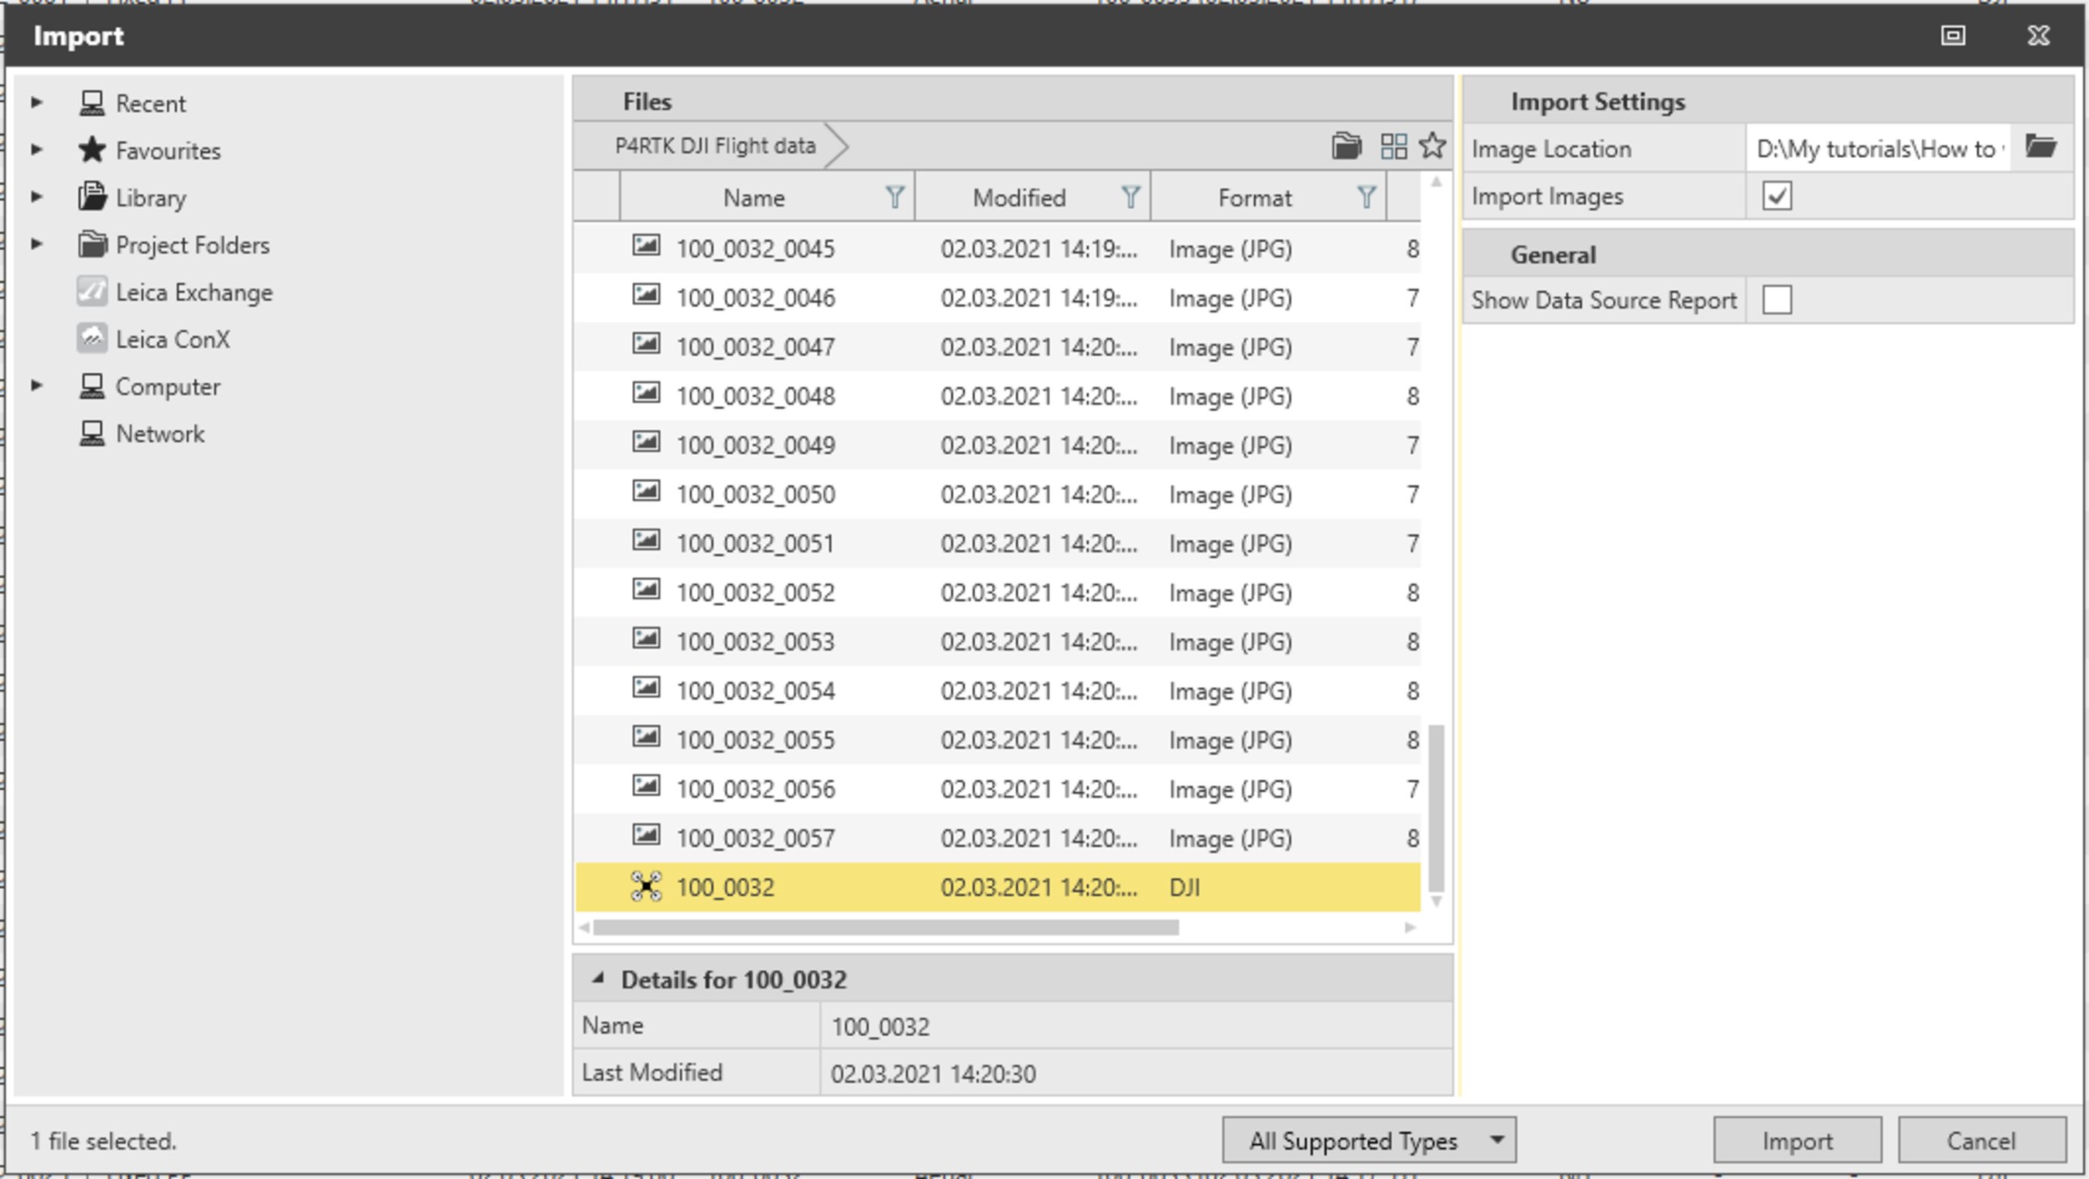The width and height of the screenshot is (2089, 1179).
Task: Click image icon of 100_0032_0050
Action: [646, 490]
